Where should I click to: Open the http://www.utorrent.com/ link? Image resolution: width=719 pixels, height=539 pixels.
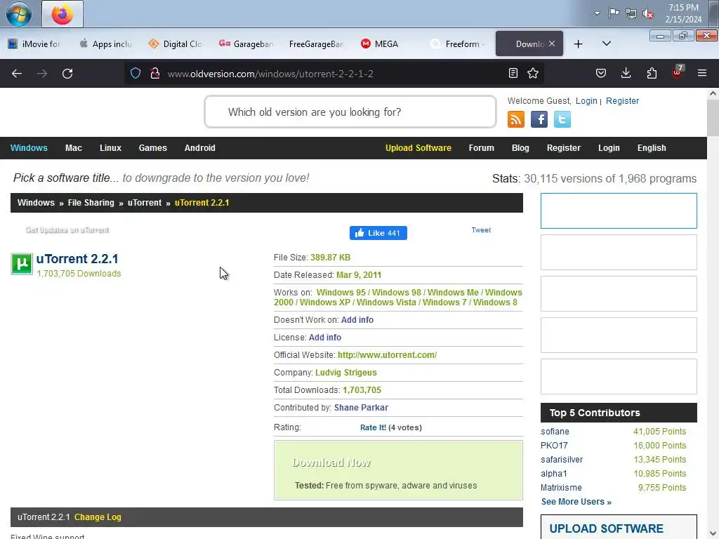point(387,354)
